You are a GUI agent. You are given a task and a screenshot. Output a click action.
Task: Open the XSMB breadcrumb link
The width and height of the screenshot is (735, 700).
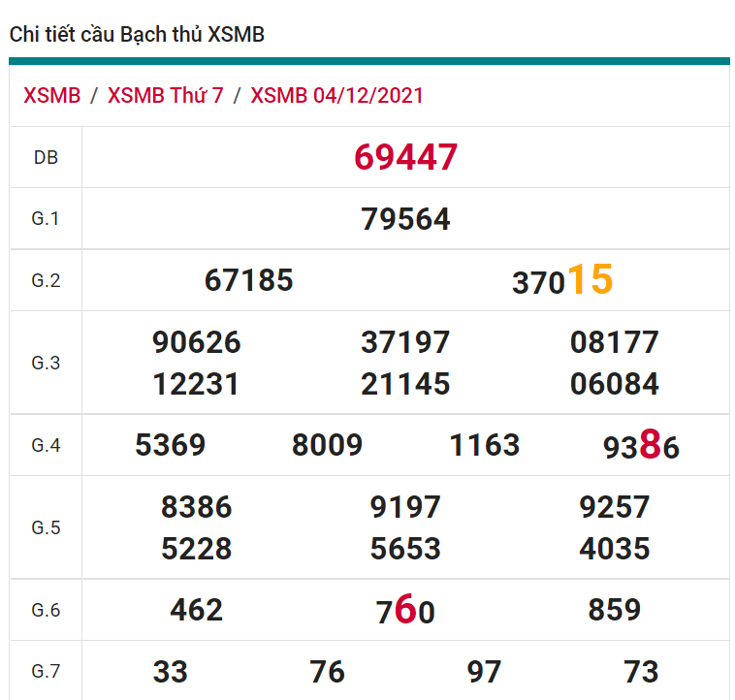[52, 95]
